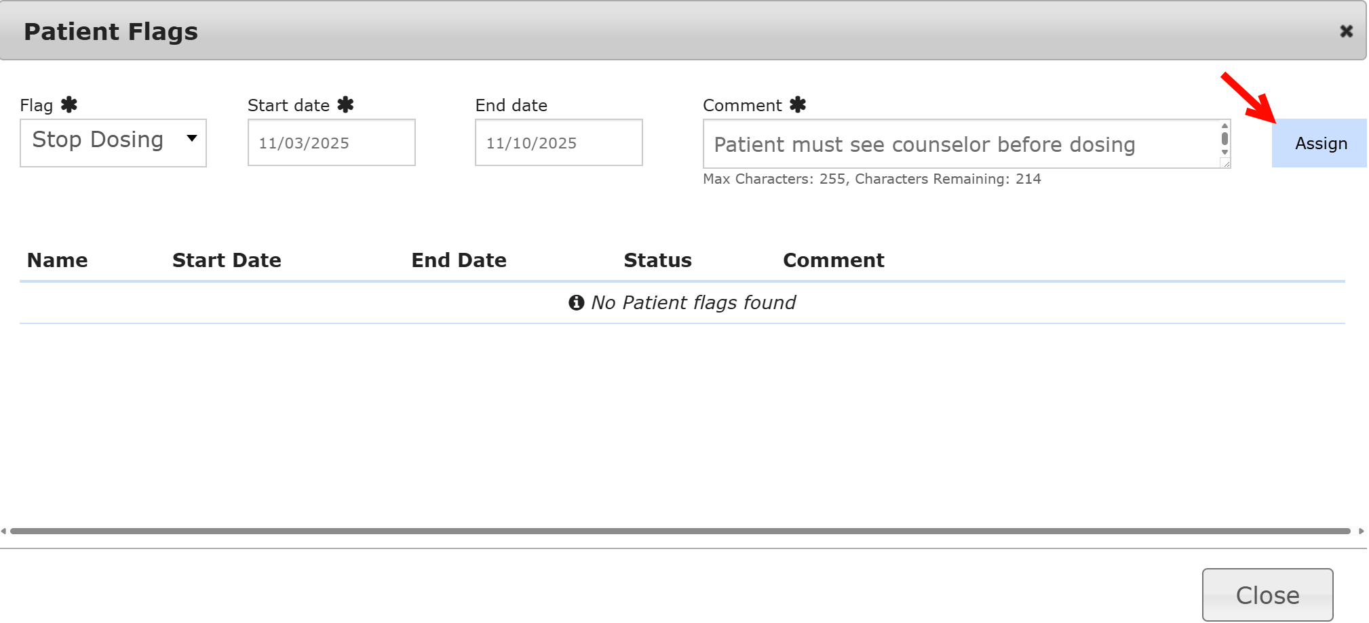Sort by Name column header
The width and height of the screenshot is (1369, 623).
58,260
